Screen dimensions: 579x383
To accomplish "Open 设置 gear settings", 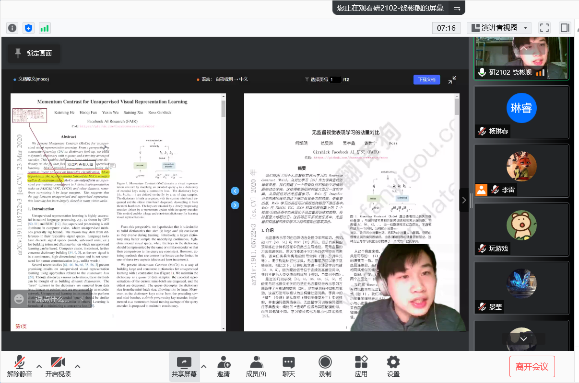I will [x=393, y=366].
